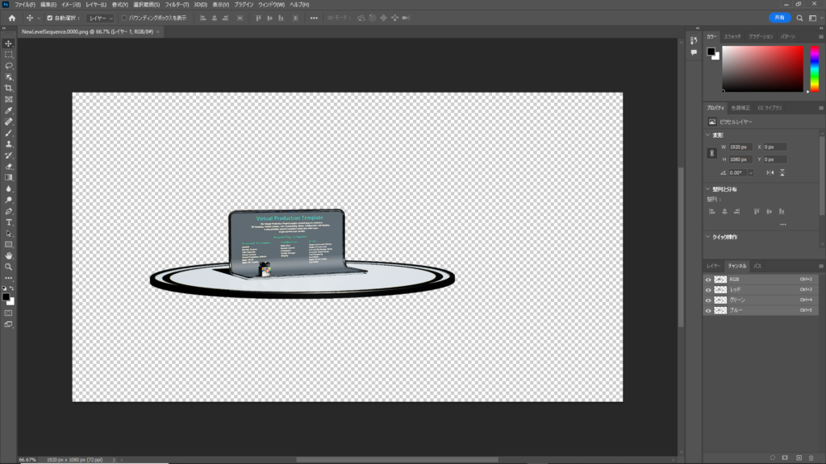The width and height of the screenshot is (826, 464).
Task: Hide the レッド channel with its eye toggle
Action: tap(708, 288)
